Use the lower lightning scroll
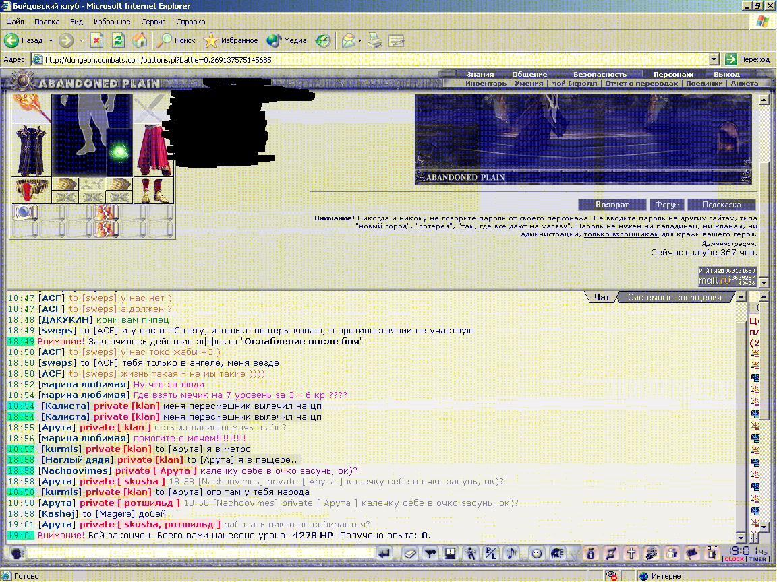777x582 pixels. (106, 229)
